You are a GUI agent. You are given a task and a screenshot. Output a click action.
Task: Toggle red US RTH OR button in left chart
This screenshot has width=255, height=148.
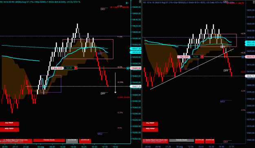click(x=85, y=141)
